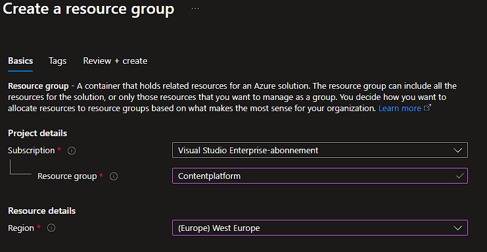This screenshot has width=487, height=252.
Task: Open the Tags tab
Action: point(57,61)
